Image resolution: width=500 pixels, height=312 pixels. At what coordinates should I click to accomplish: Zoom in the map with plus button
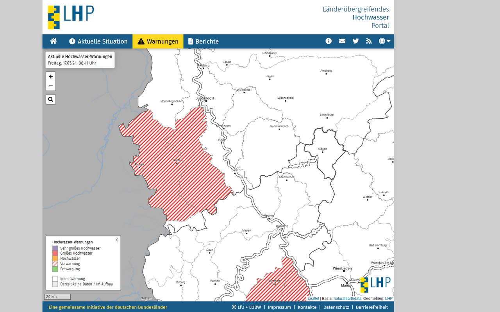(51, 77)
